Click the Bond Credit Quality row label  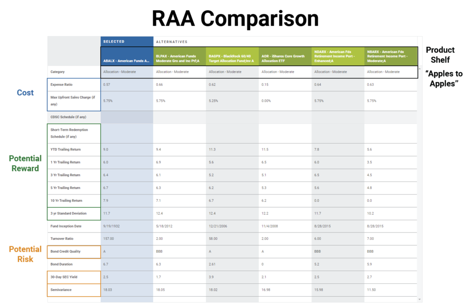coord(68,251)
